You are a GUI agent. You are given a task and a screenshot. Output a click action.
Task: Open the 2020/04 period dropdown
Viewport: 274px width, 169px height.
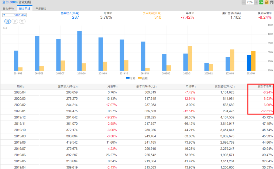pyautogui.click(x=14, y=15)
